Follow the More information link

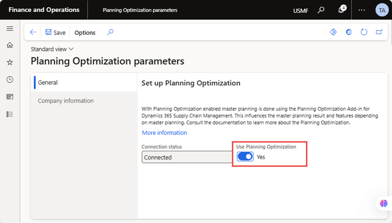coord(164,133)
